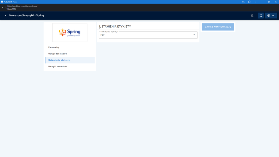Maximize the NuboWMS Panel window
The height and width of the screenshot is (157, 279).
269,2
